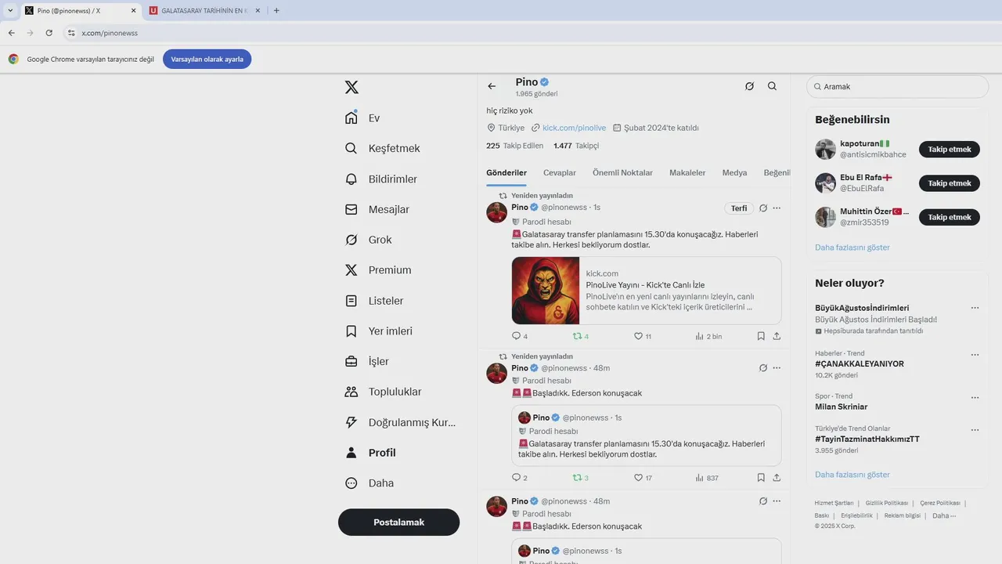Open options for BüyükAğustosİndirimleri trend

pyautogui.click(x=975, y=308)
